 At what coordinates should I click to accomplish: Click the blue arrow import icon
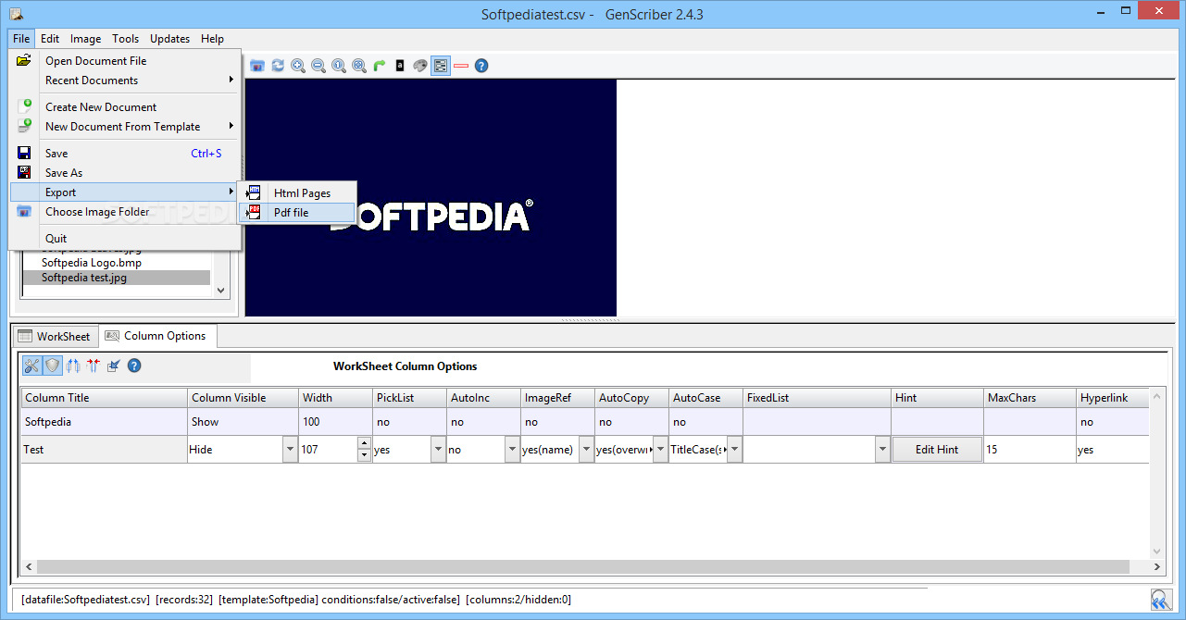point(113,366)
